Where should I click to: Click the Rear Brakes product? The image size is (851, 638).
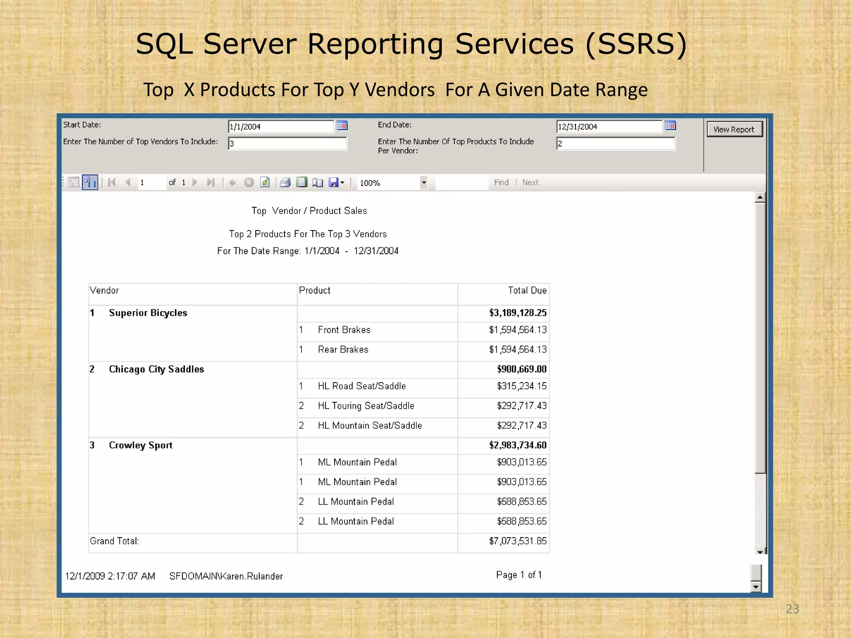343,350
